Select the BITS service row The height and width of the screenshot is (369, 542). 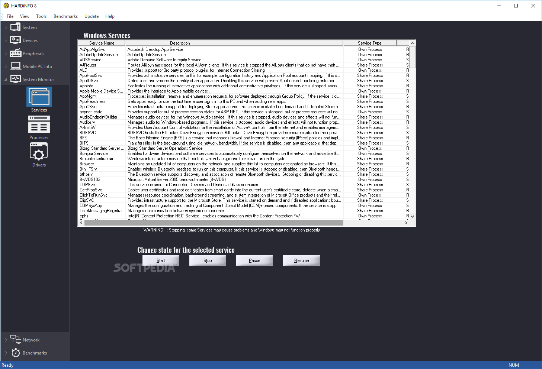tap(243, 143)
